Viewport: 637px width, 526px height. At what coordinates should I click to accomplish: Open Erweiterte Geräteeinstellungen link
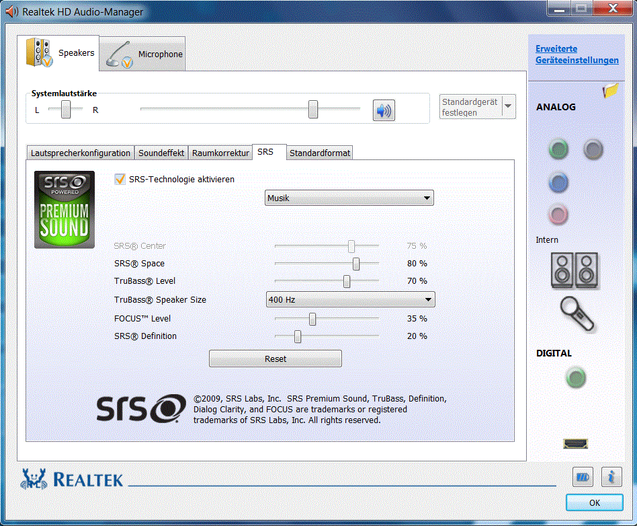[x=577, y=54]
